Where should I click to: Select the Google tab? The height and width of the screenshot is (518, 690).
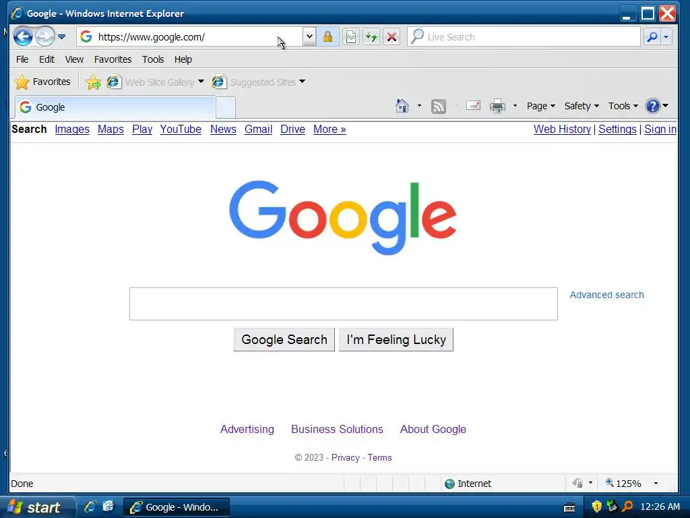pos(115,107)
